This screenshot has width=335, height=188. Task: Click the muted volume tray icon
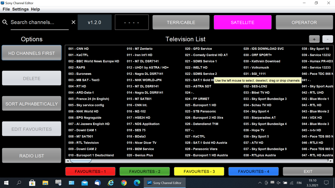(278, 183)
